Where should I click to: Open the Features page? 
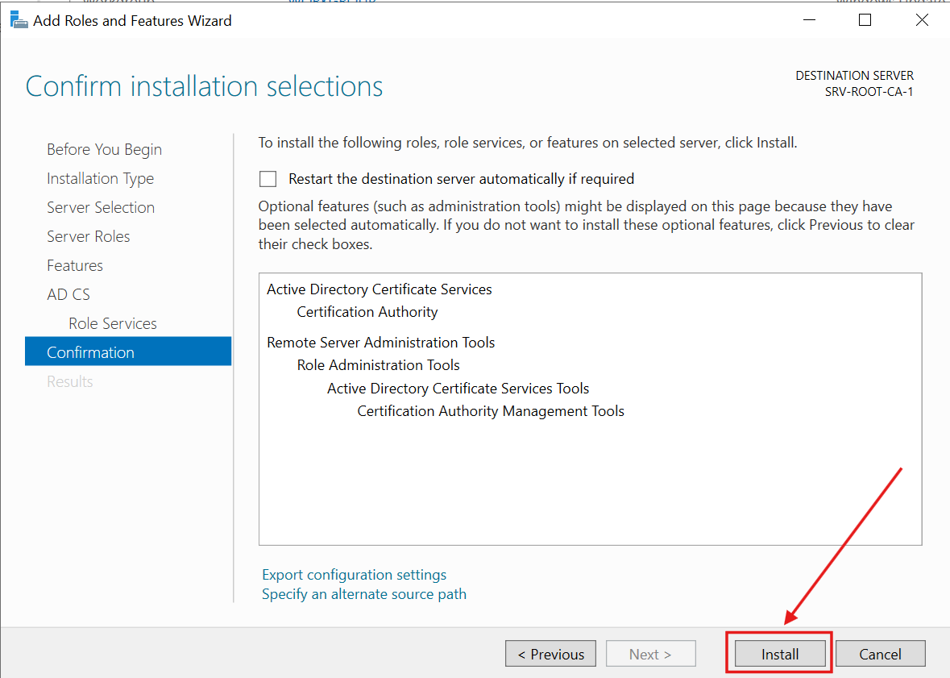74,265
